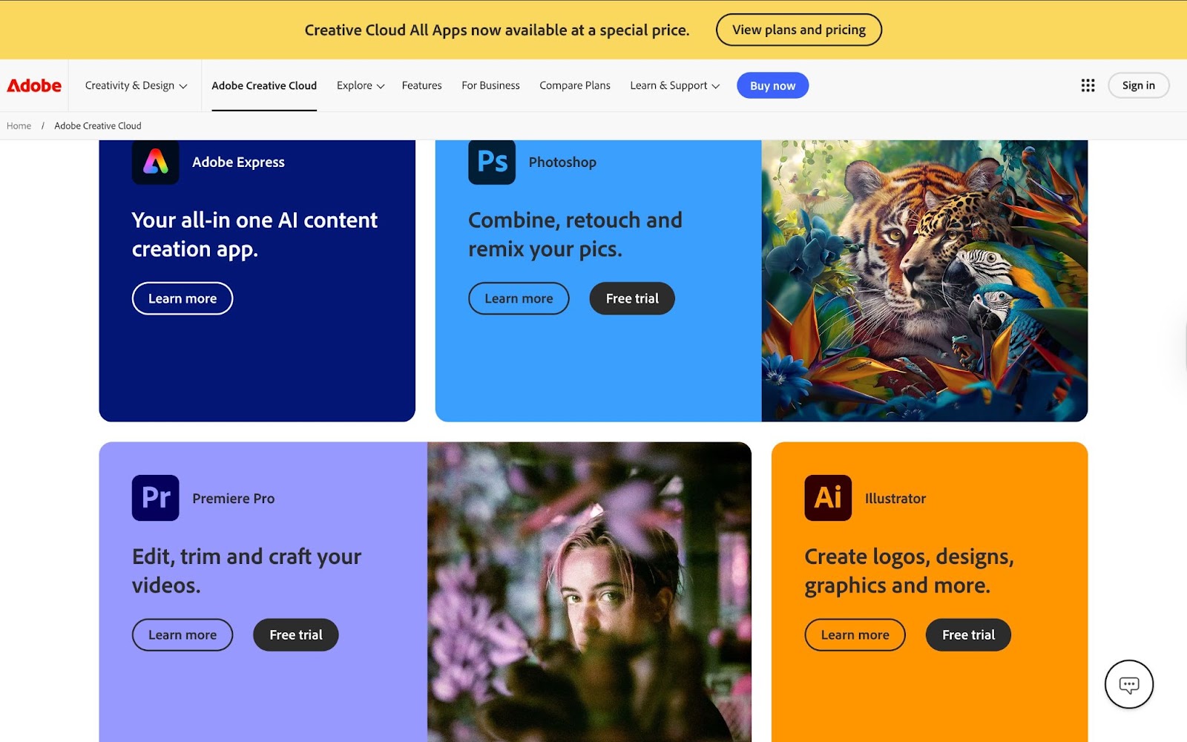Start the Illustrator Free trial
Viewport: 1187px width, 742px height.
(x=968, y=634)
